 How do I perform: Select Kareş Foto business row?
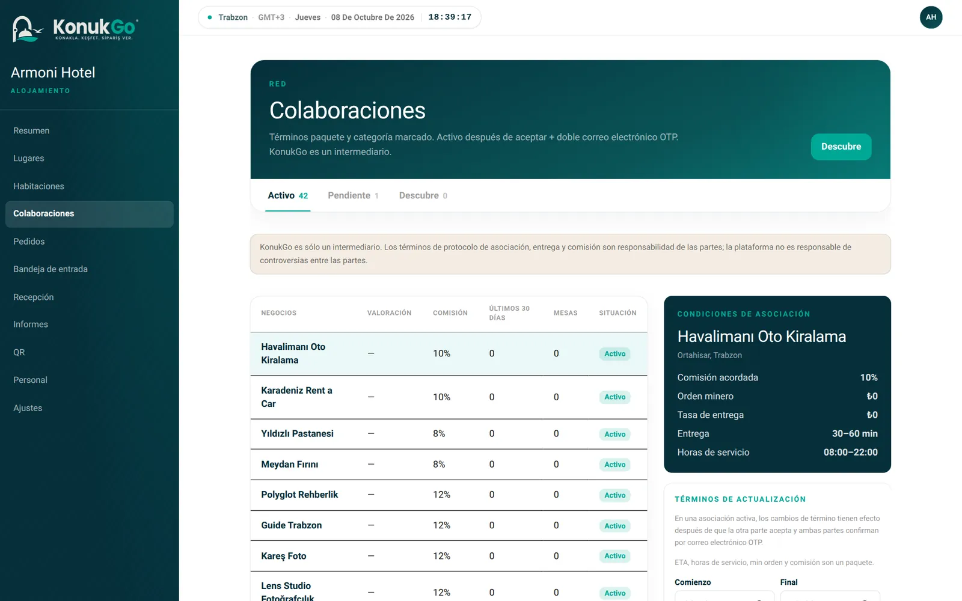point(449,556)
